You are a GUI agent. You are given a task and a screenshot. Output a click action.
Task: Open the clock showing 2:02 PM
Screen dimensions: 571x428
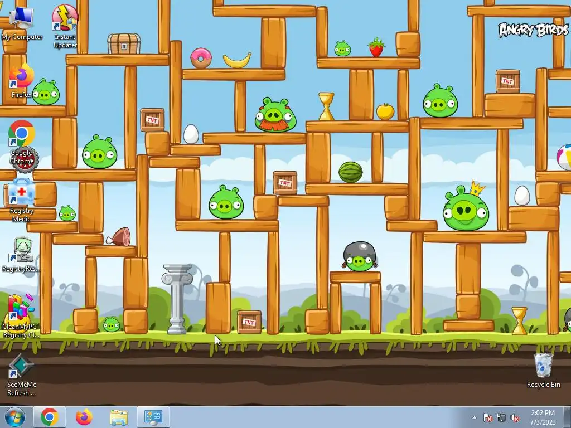(543, 417)
